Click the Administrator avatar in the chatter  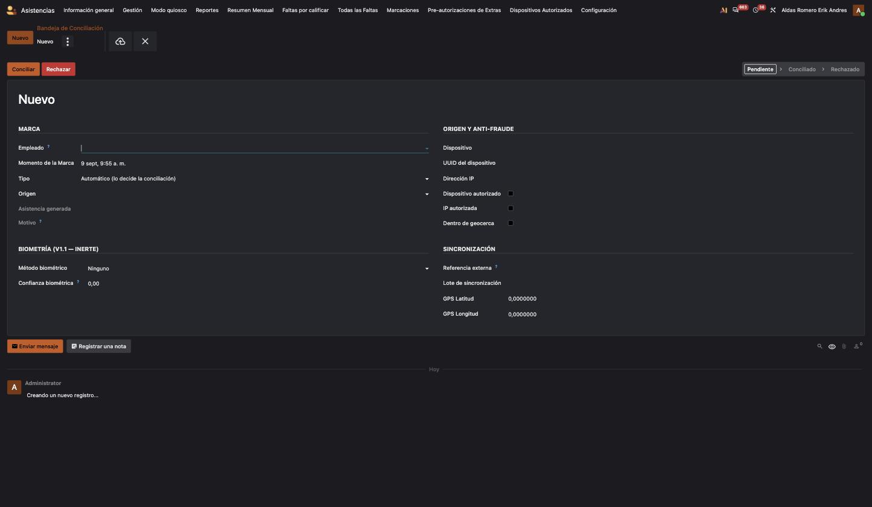coord(14,387)
